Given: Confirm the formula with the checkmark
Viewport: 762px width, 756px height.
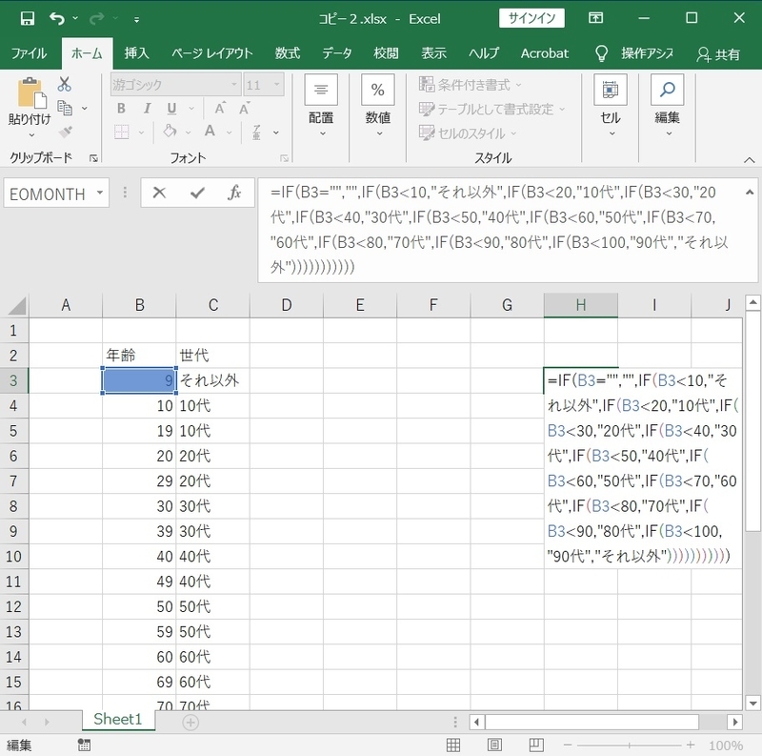Looking at the screenshot, I should pos(197,194).
